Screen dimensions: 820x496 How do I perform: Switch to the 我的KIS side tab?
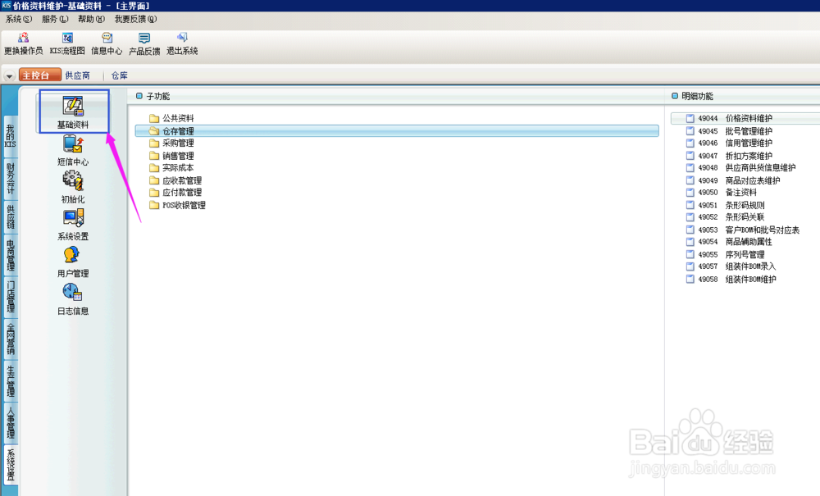(x=11, y=136)
